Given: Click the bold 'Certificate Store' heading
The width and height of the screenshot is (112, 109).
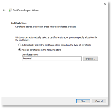Looking at the screenshot, I should tap(19, 23).
